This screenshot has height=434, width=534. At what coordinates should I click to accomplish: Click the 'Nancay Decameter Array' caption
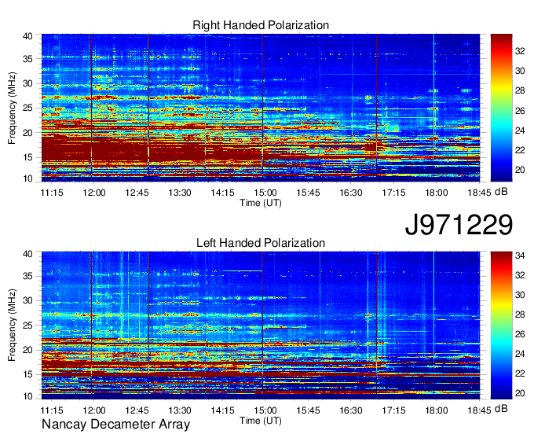click(115, 425)
